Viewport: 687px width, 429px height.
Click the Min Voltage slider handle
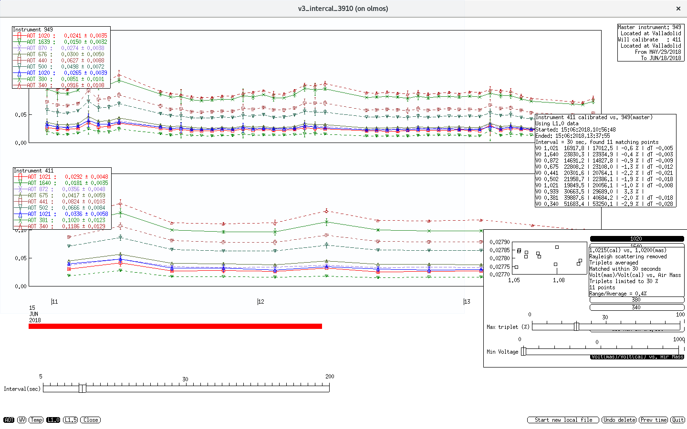(523, 351)
